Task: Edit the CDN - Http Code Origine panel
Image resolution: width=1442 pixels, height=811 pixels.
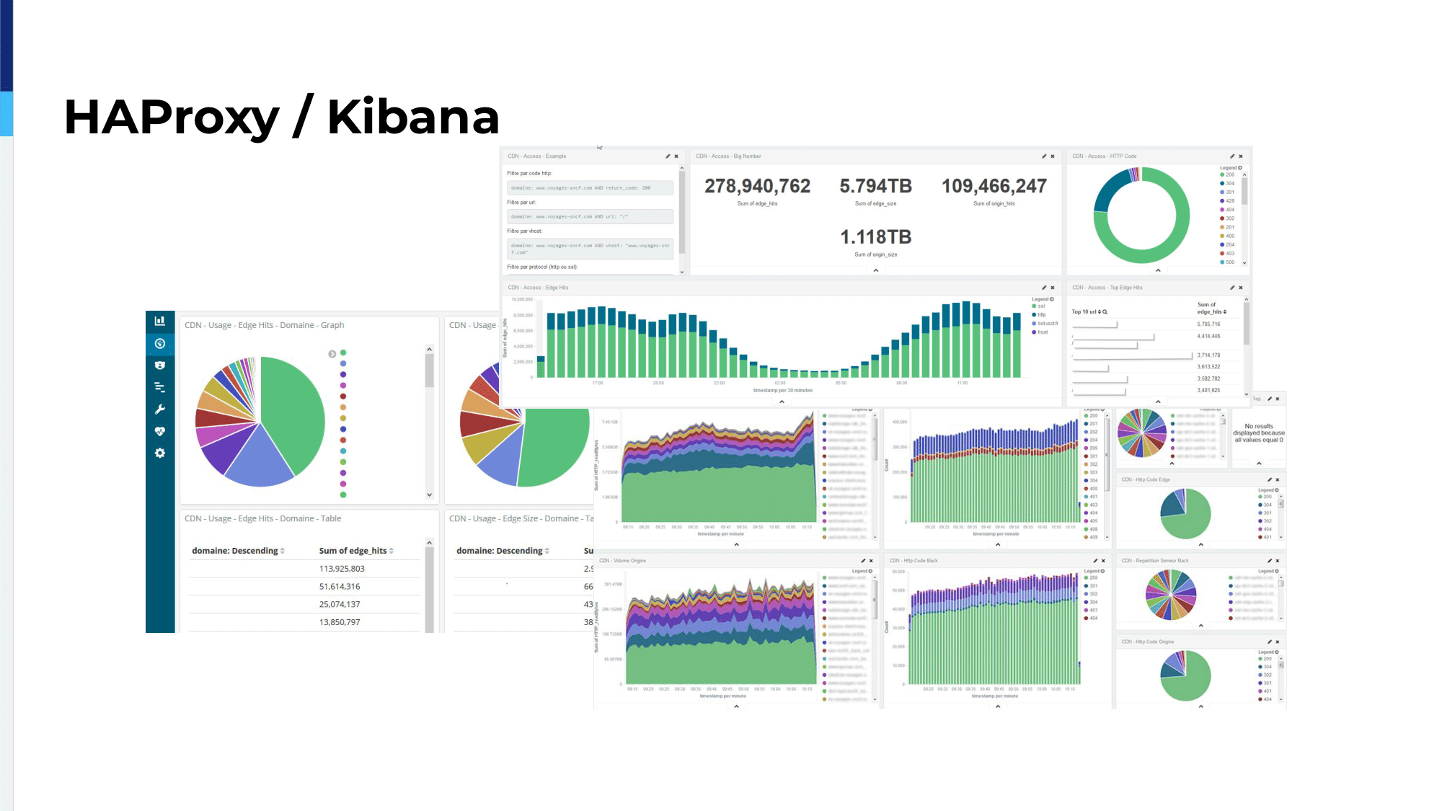Action: [1270, 642]
